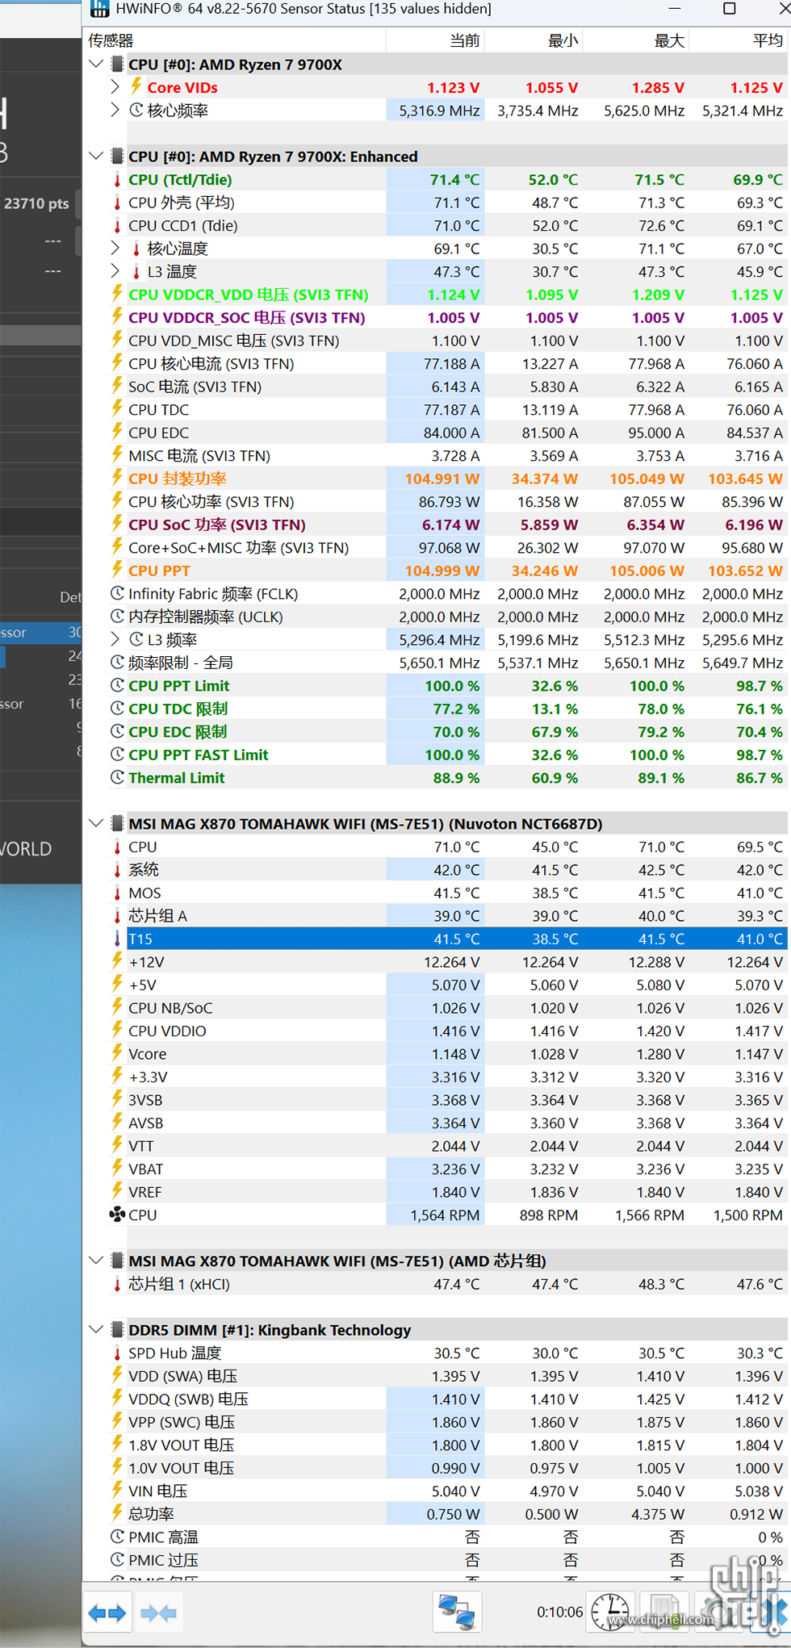Click the shrink columns arrows button
This screenshot has height=1648, width=791.
click(158, 1613)
